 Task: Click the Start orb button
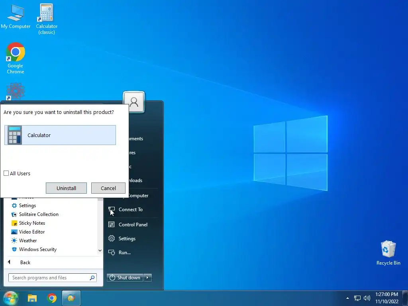10,298
